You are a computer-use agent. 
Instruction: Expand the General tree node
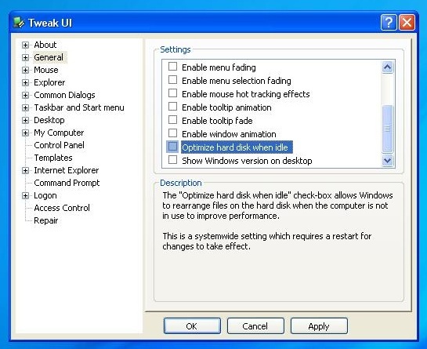(25, 57)
